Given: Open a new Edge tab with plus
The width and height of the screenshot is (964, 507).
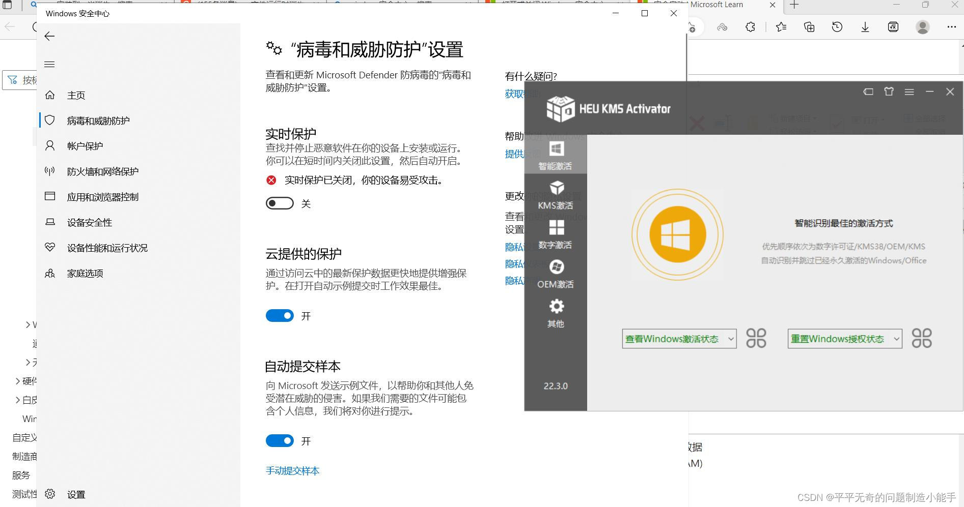Looking at the screenshot, I should point(794,5).
